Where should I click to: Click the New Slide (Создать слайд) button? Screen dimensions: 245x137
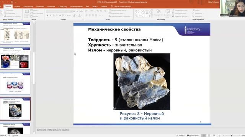(x=27, y=13)
